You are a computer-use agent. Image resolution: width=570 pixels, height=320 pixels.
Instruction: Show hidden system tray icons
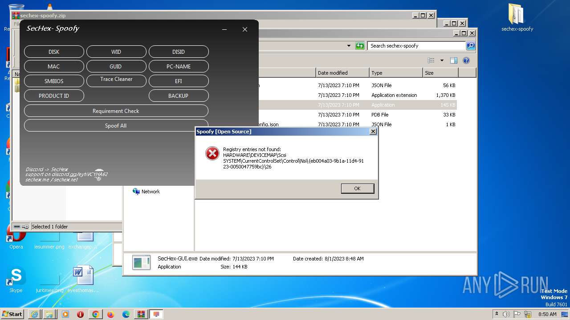(x=497, y=314)
